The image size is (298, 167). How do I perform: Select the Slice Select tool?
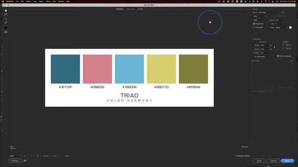(6, 14)
